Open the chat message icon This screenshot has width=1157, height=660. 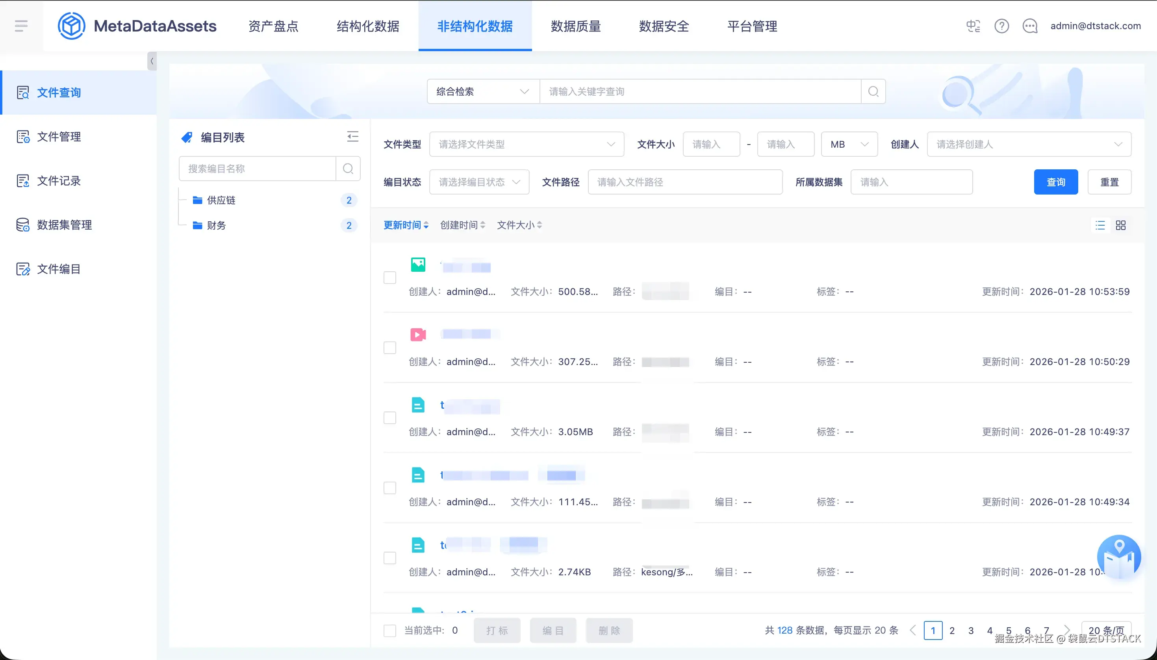pyautogui.click(x=1030, y=26)
